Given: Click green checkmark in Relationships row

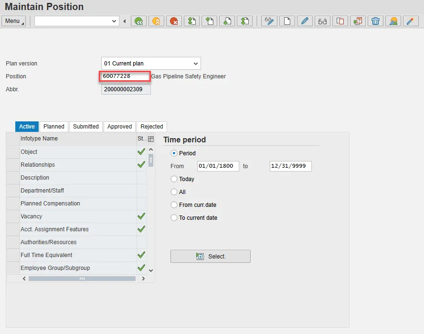Looking at the screenshot, I should [141, 164].
